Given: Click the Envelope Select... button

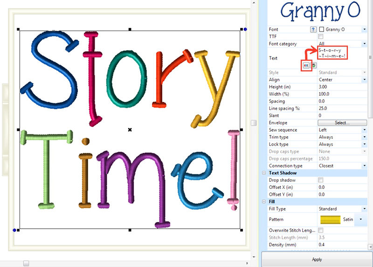Looking at the screenshot, I should tap(341, 123).
